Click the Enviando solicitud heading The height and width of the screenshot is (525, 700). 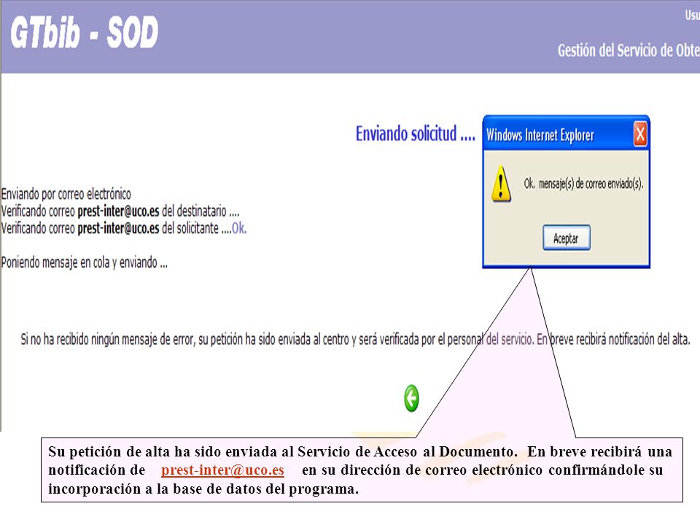coord(415,133)
